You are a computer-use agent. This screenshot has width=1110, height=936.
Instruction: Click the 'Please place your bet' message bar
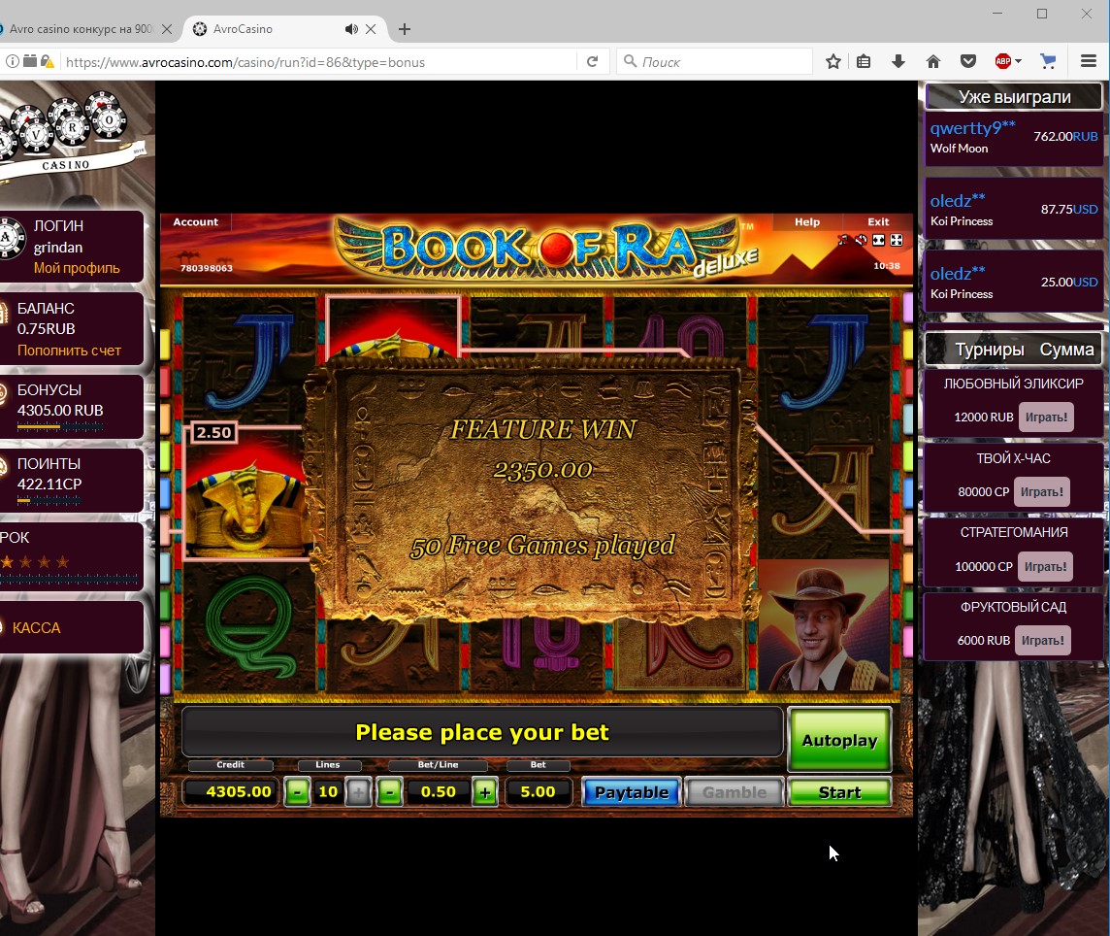[482, 732]
